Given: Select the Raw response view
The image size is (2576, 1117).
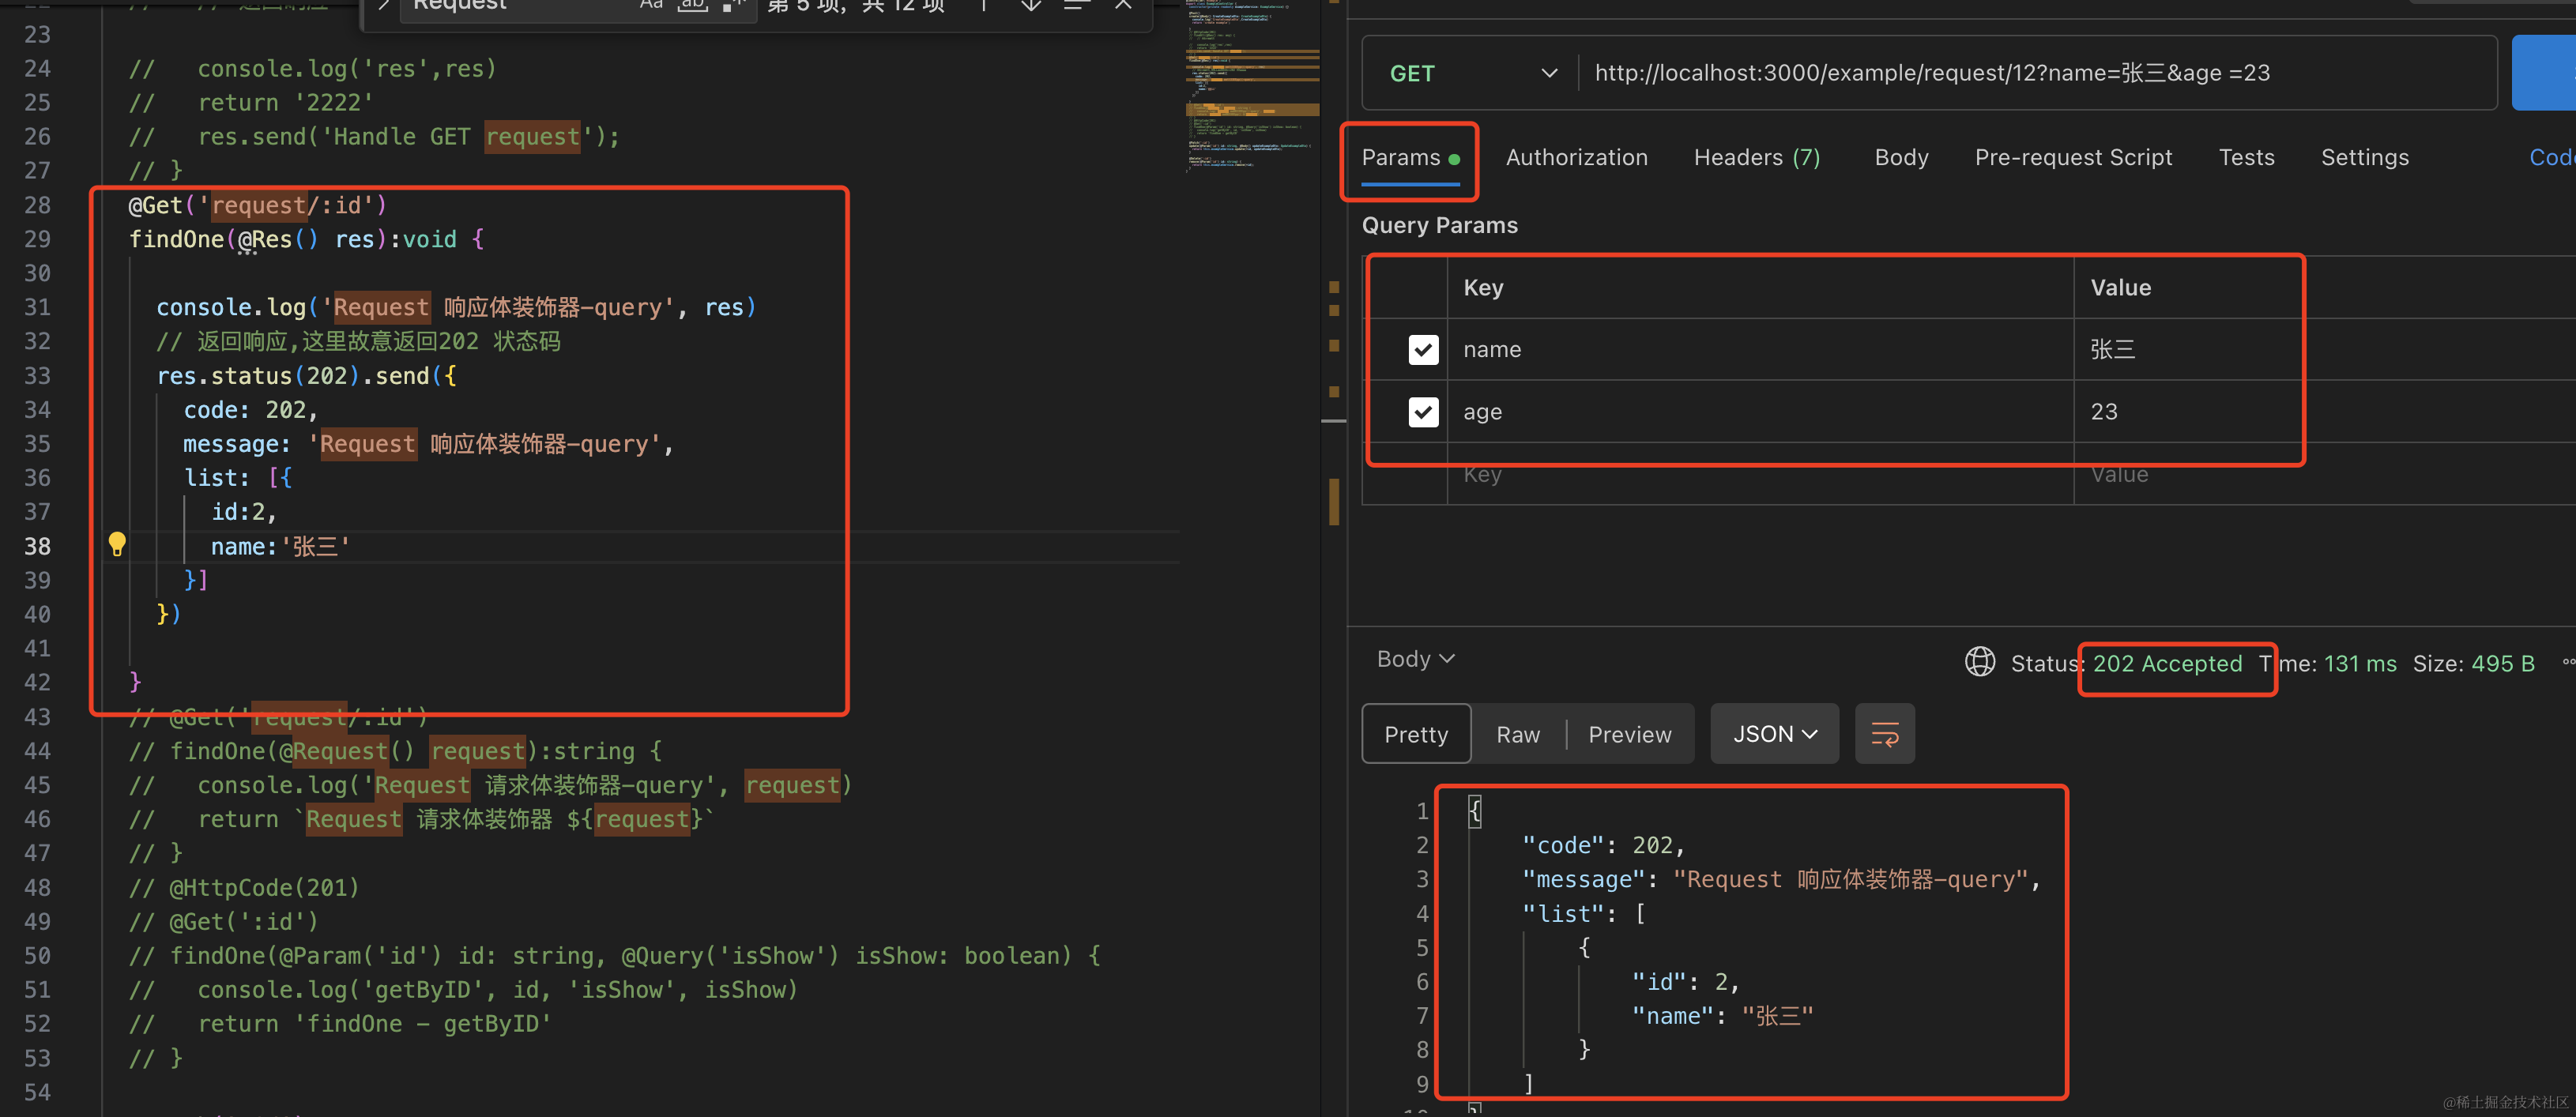Looking at the screenshot, I should click(x=1518, y=734).
